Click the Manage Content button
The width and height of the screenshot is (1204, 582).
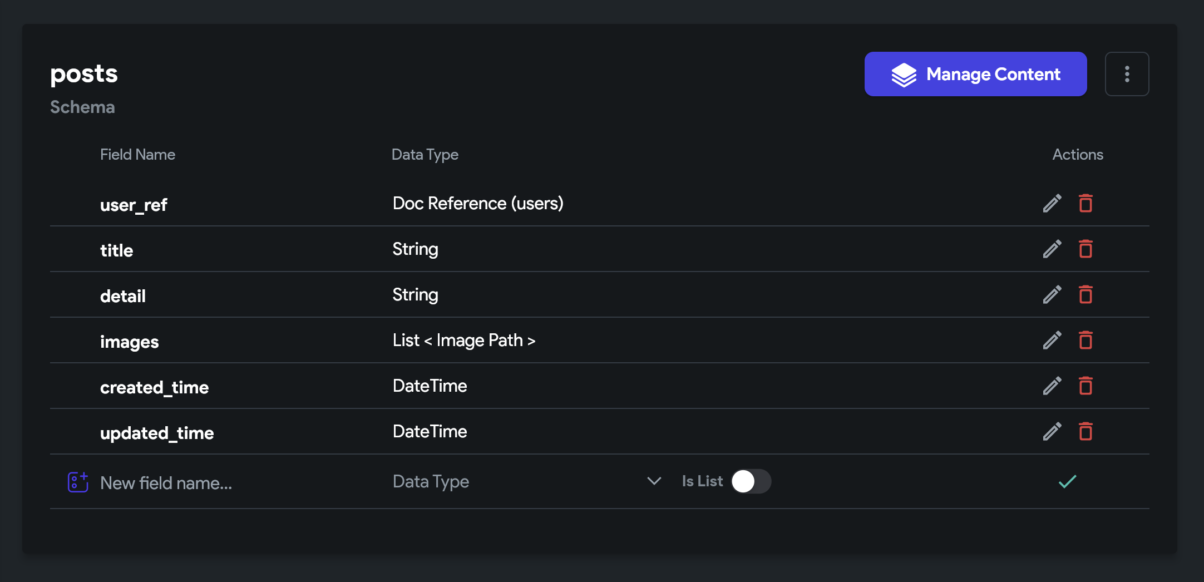coord(975,74)
